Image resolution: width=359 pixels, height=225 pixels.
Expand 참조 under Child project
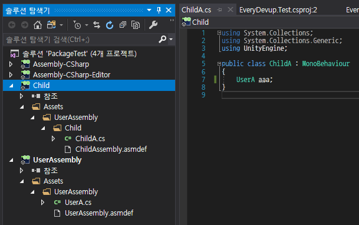coord(21,96)
